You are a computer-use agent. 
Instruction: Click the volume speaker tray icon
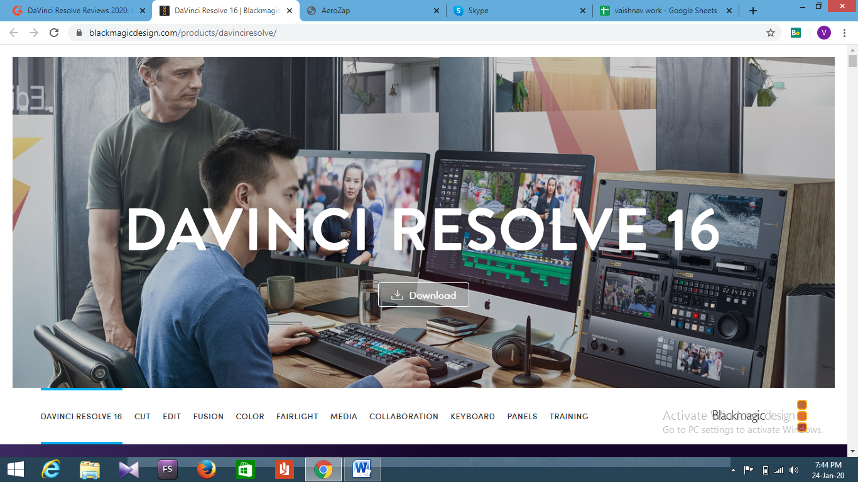click(x=794, y=470)
